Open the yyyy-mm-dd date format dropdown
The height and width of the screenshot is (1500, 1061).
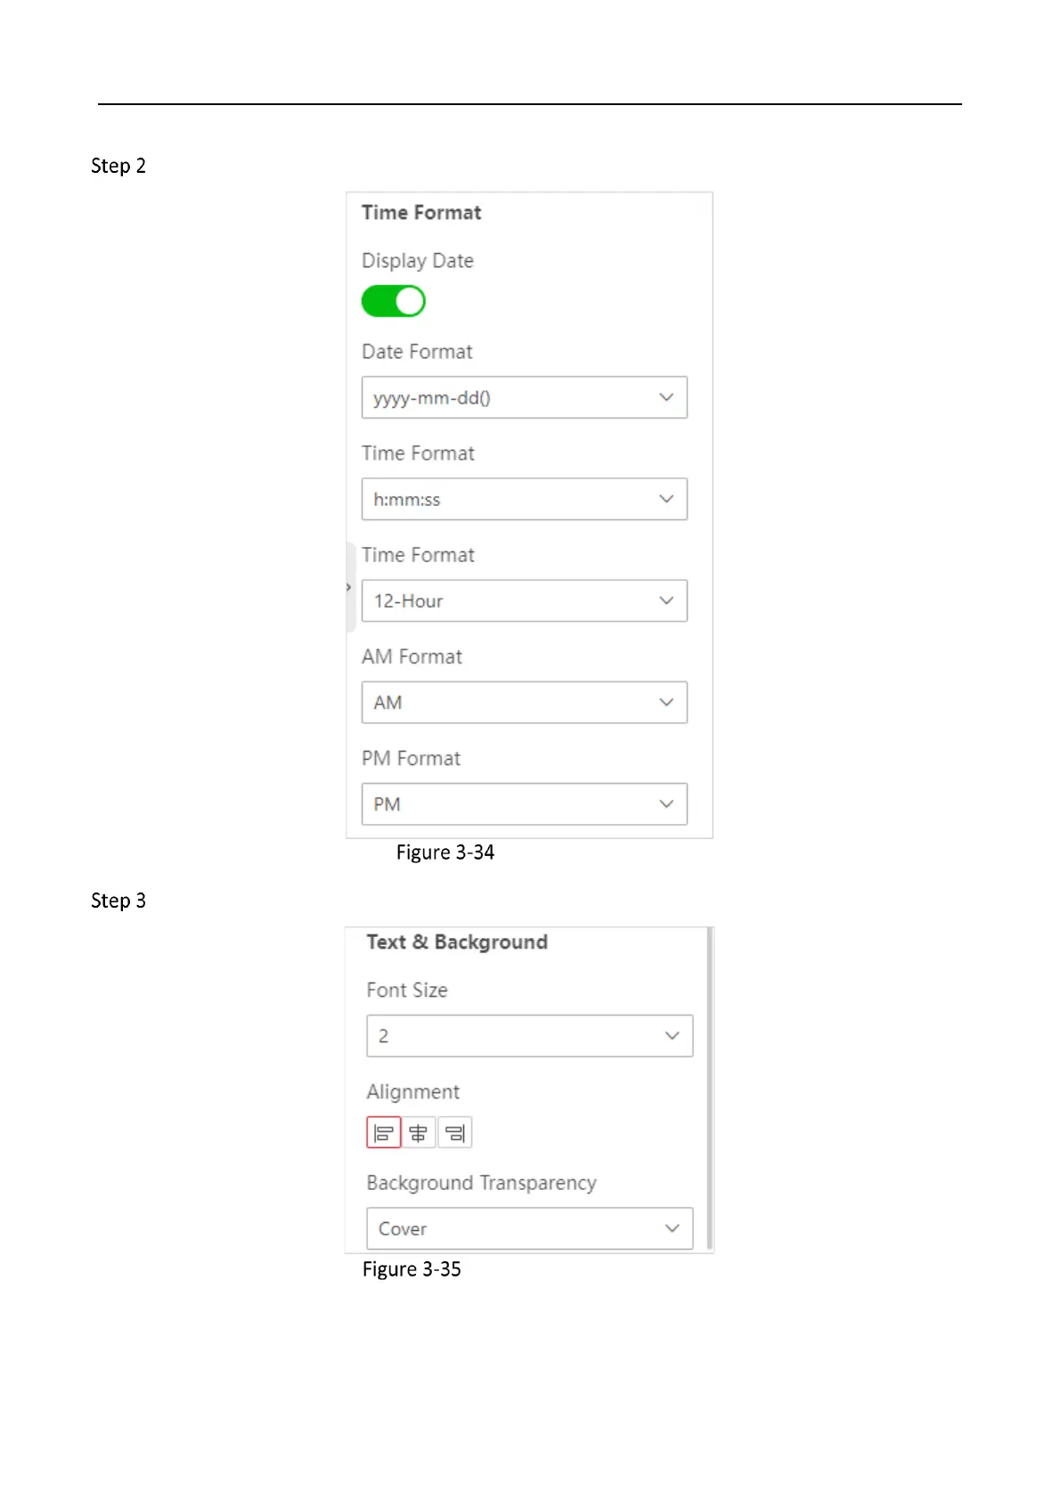524,397
